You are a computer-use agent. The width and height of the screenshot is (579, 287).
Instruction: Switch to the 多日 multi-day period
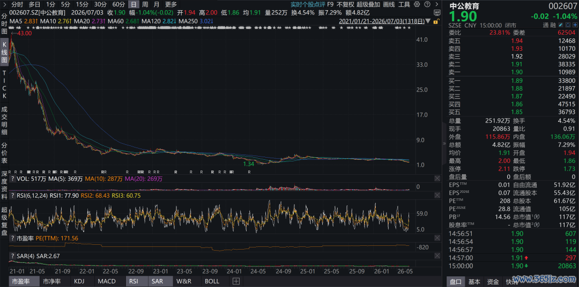35,5
